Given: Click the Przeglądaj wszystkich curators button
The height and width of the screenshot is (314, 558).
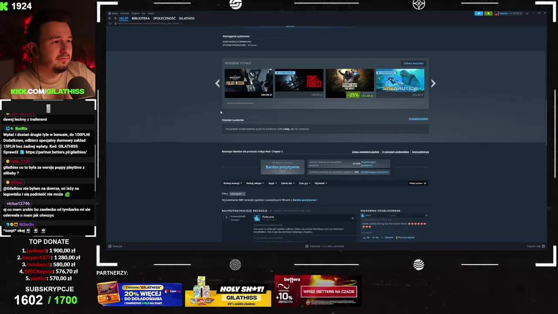Looking at the screenshot, I should click(418, 119).
